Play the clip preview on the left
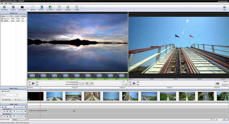Image resolution: width=229 pixels, height=124 pixels. [x=33, y=83]
